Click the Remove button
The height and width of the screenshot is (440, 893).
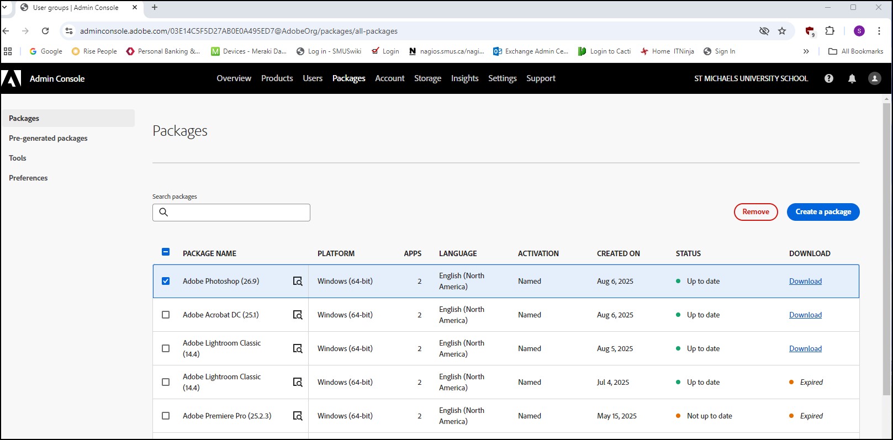tap(755, 212)
